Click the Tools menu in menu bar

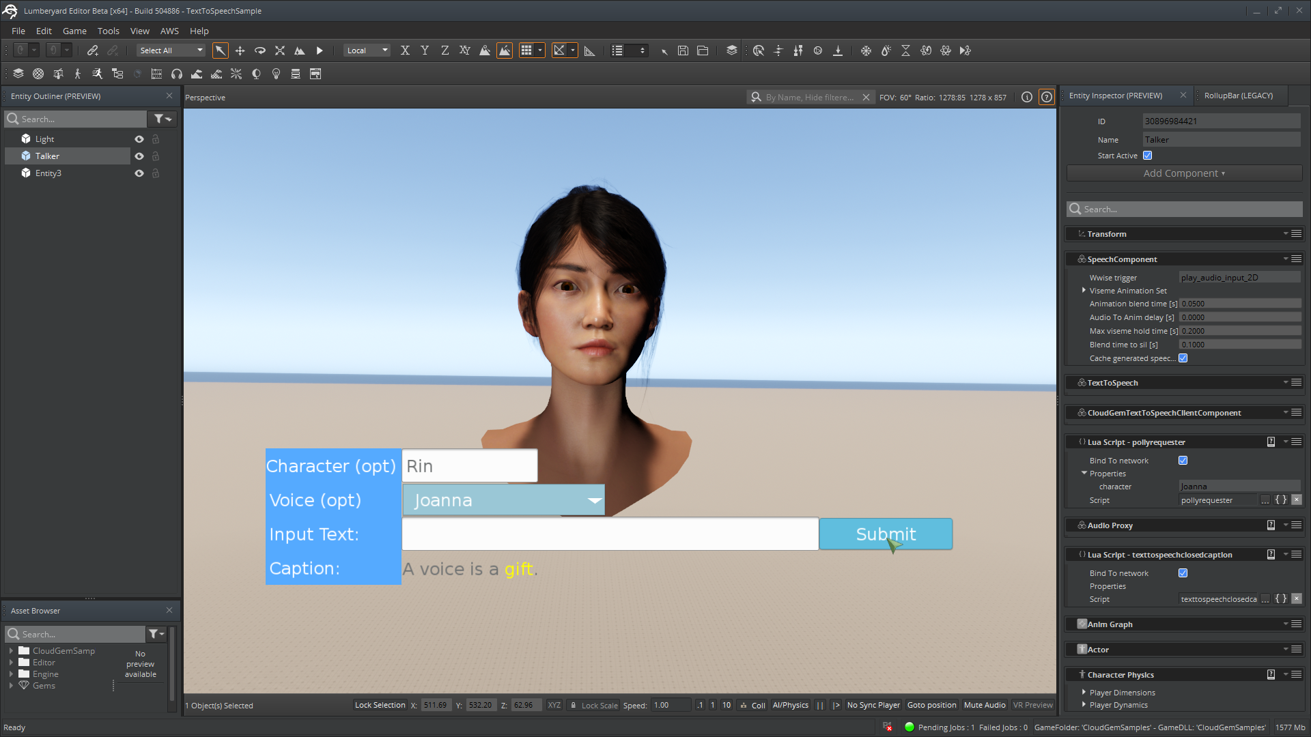click(x=108, y=30)
